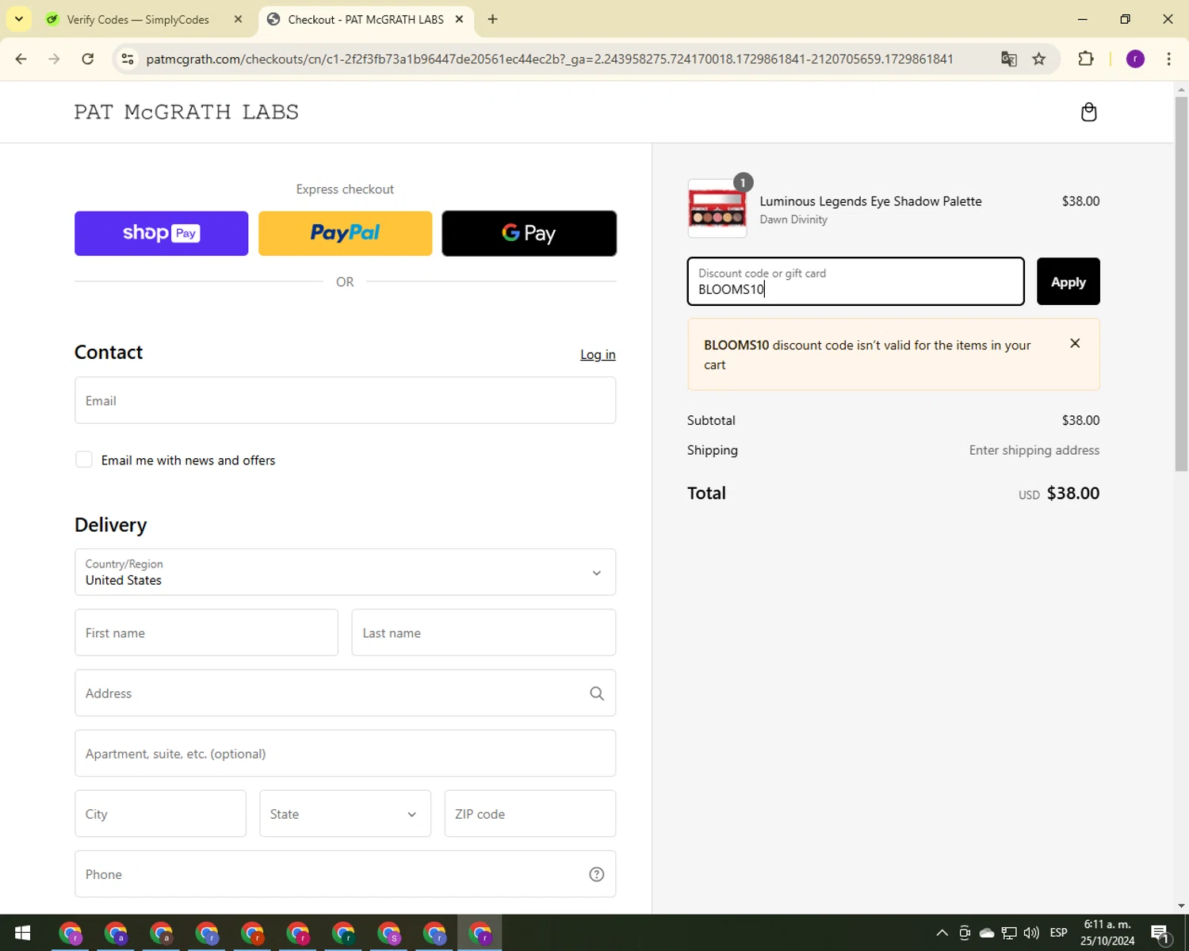
Task: Open the Chrome three-dot menu
Action: [1168, 59]
